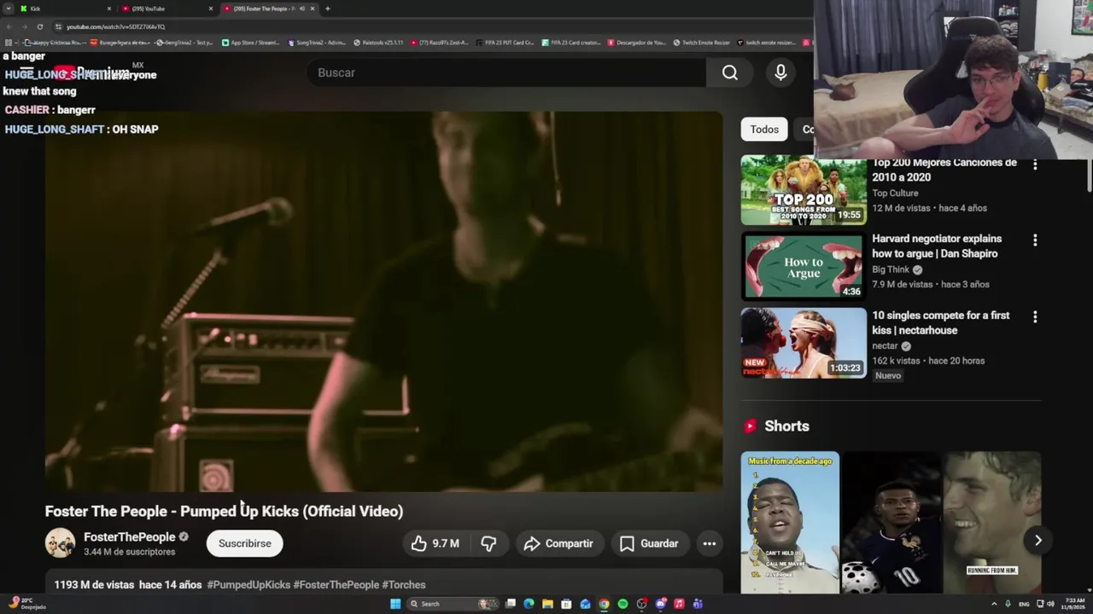Screen dimensions: 1093x614
Task: Close the Kick tab
Action: [108, 9]
